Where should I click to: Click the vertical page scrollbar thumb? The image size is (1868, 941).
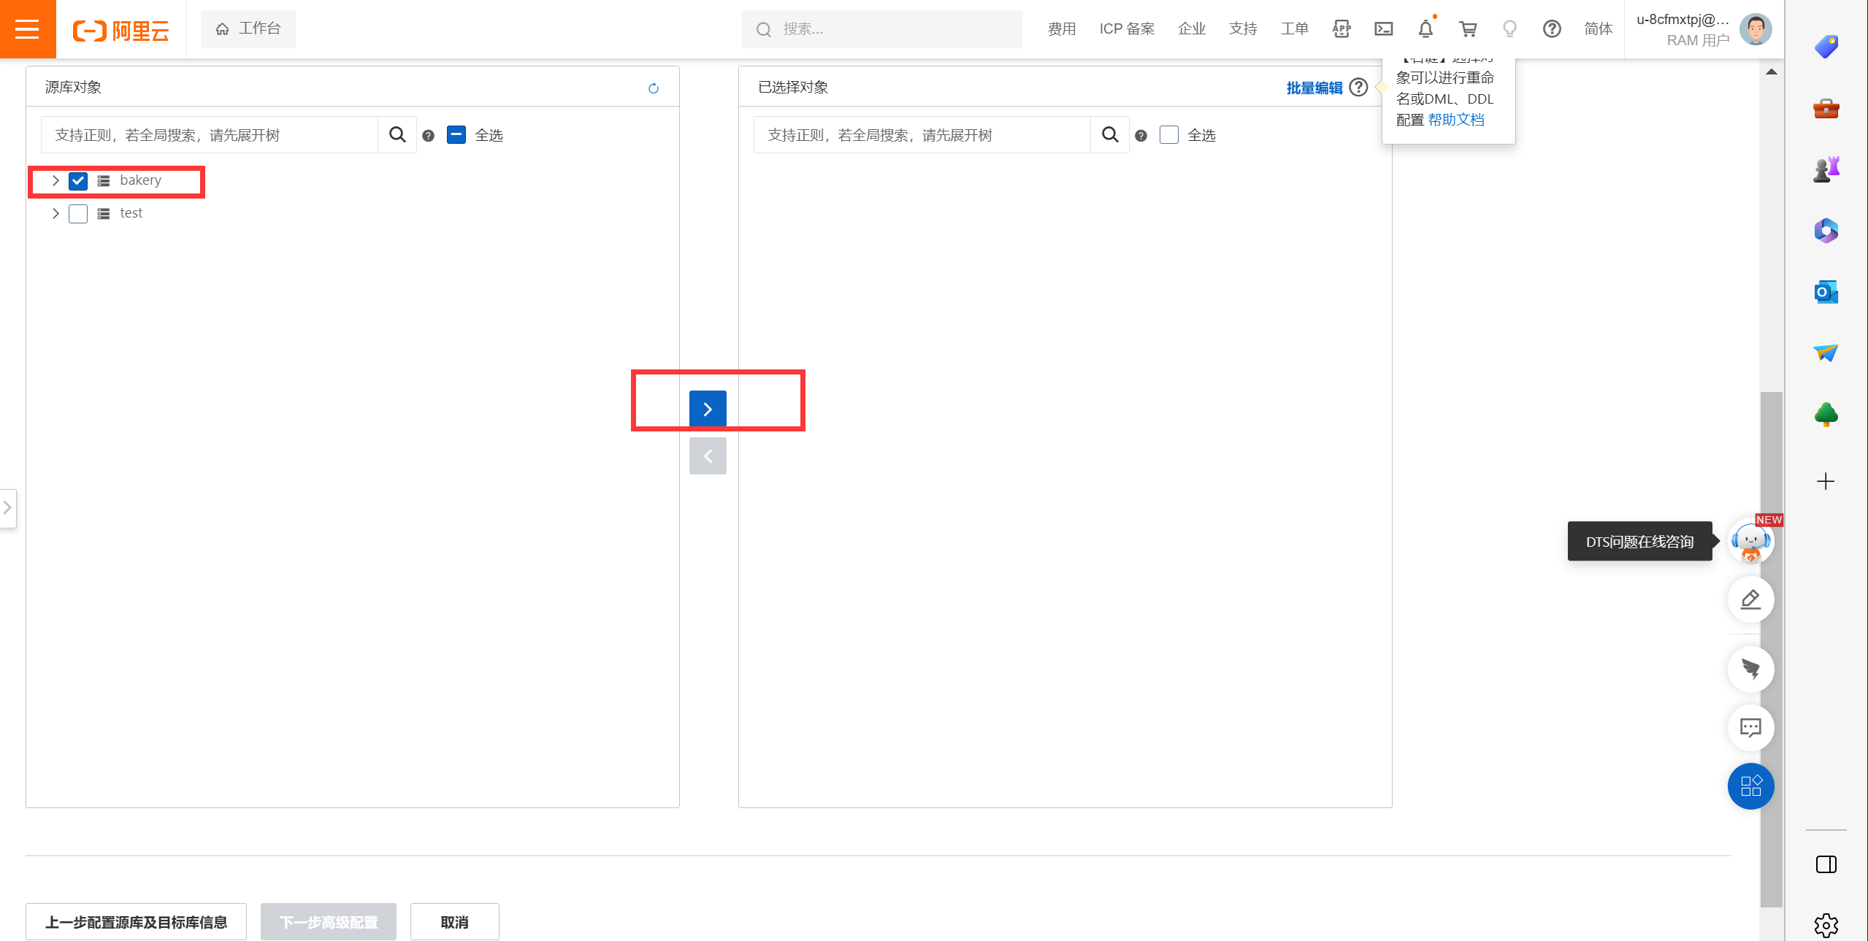[x=1772, y=650]
